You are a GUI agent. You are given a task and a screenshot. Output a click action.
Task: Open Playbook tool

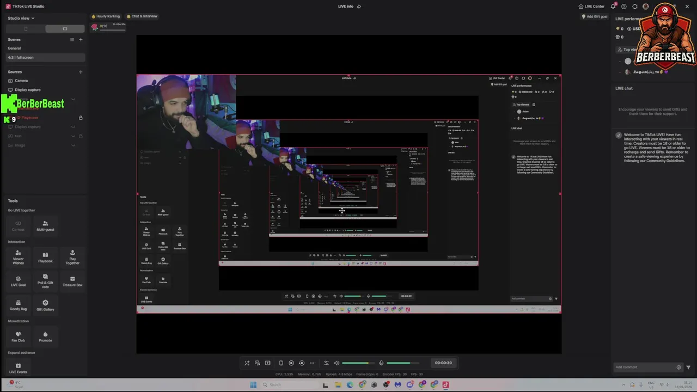tap(45, 257)
